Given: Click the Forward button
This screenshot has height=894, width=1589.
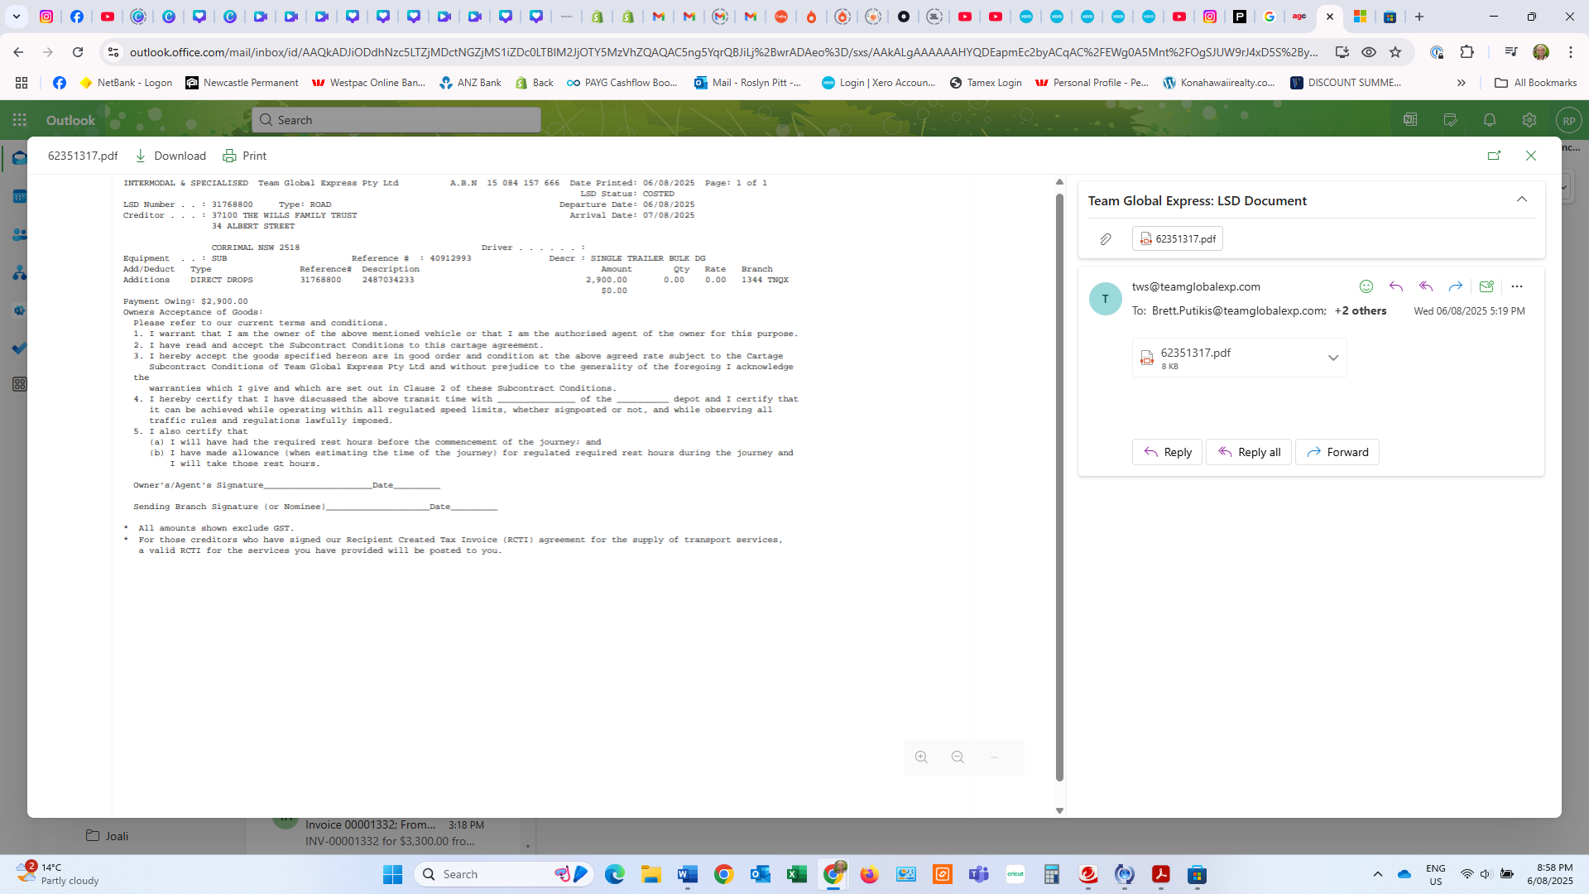Looking at the screenshot, I should [x=1337, y=452].
